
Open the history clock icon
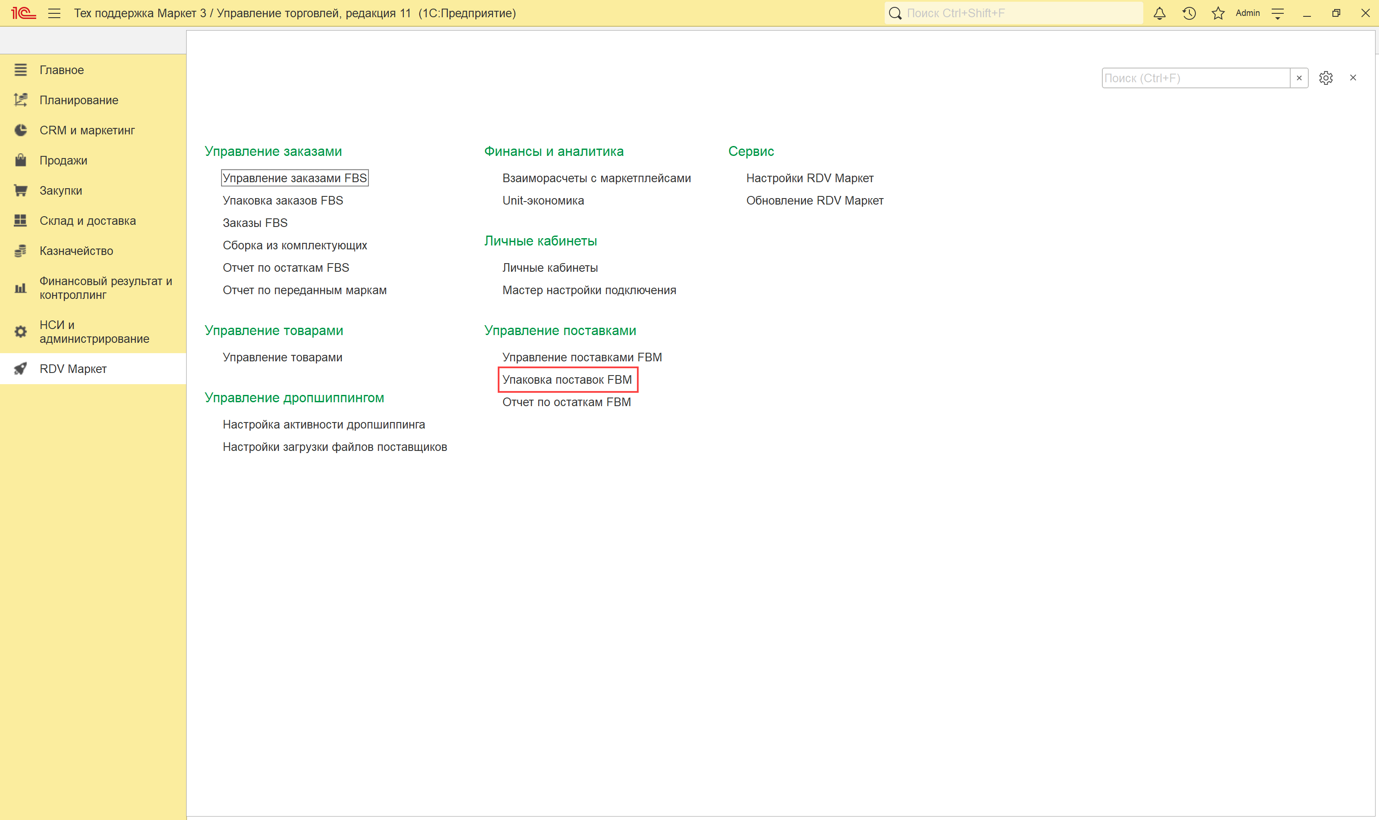tap(1189, 13)
